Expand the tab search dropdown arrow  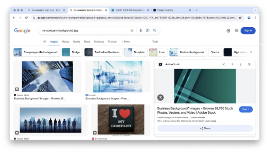[x=256, y=10]
